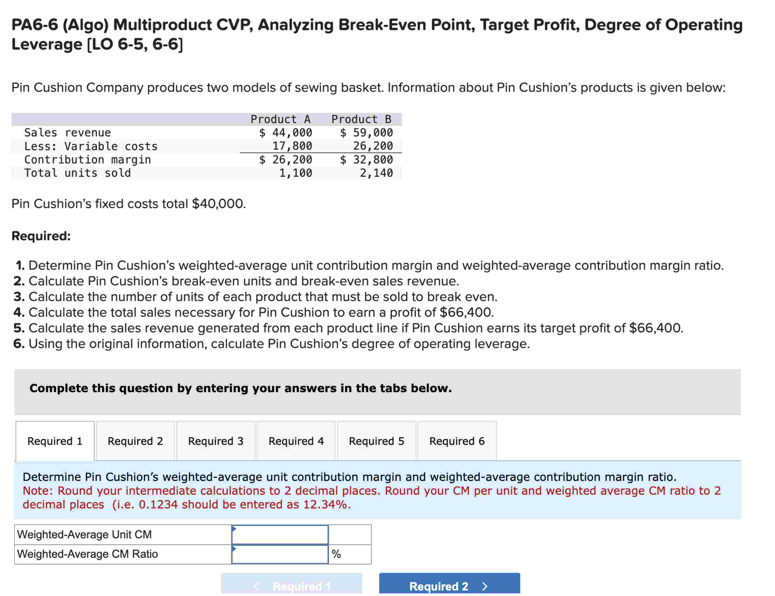The width and height of the screenshot is (775, 596).
Task: Click the Weighted-Average CM Ratio input field
Action: point(280,554)
